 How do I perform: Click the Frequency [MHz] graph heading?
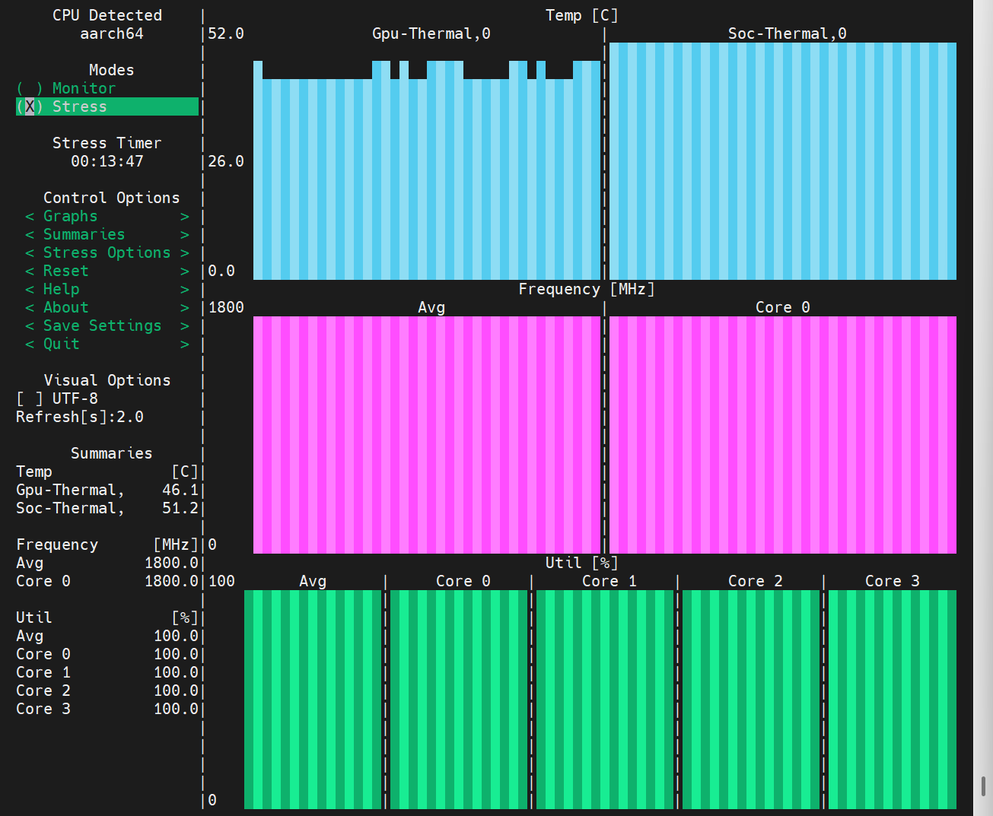[587, 289]
